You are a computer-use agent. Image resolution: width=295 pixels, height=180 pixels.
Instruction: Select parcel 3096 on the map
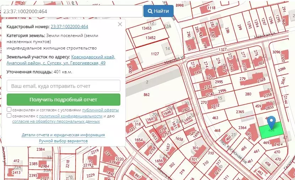pyautogui.click(x=277, y=52)
